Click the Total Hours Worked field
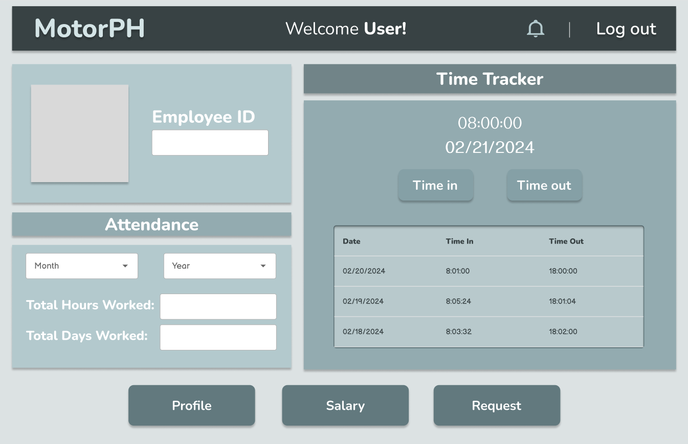688x444 pixels. point(218,306)
